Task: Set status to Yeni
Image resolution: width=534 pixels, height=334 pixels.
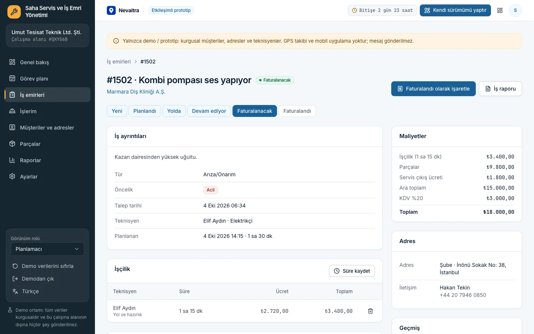Action: point(117,111)
